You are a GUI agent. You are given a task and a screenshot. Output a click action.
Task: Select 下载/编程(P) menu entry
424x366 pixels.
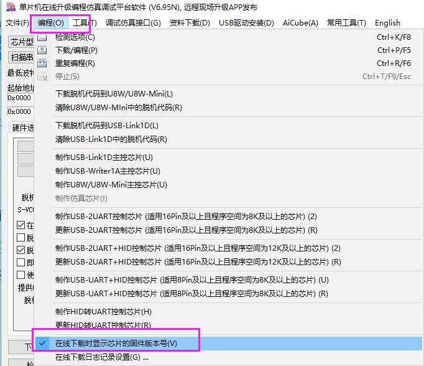(228, 50)
